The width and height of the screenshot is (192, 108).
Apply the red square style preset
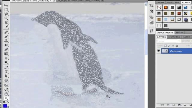(x=179, y=13)
